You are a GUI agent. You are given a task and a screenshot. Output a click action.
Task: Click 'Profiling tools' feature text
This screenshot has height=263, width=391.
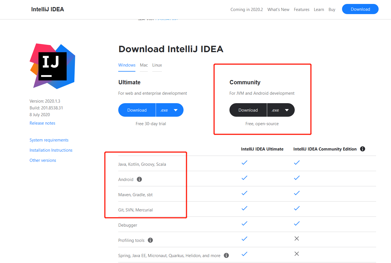131,240
